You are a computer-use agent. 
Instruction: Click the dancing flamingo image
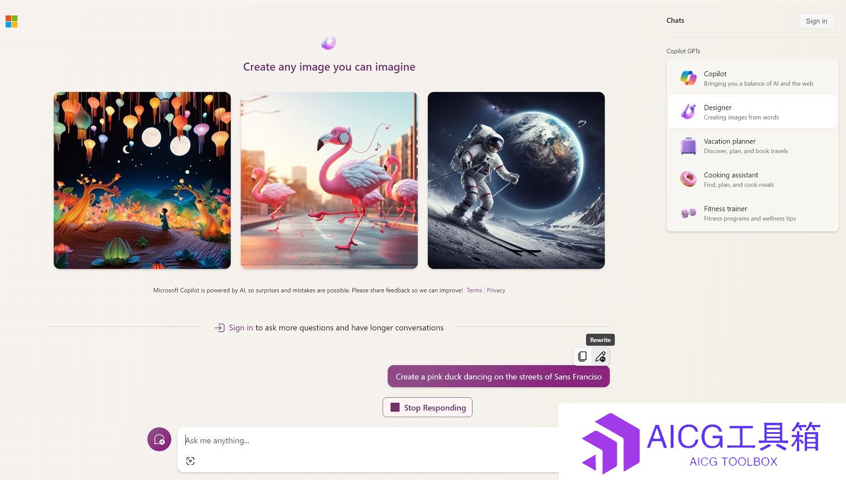click(329, 180)
